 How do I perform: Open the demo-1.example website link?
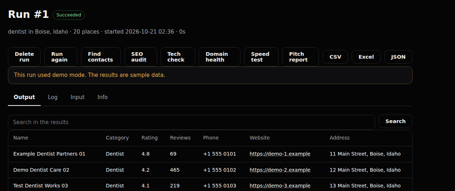280,154
